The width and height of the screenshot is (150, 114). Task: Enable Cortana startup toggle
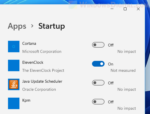click(x=98, y=45)
